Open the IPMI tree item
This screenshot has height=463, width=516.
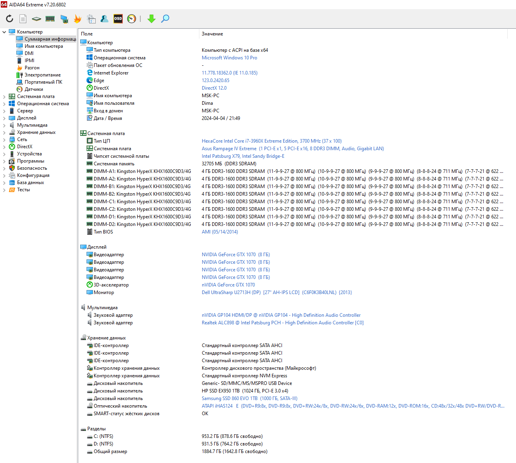30,61
